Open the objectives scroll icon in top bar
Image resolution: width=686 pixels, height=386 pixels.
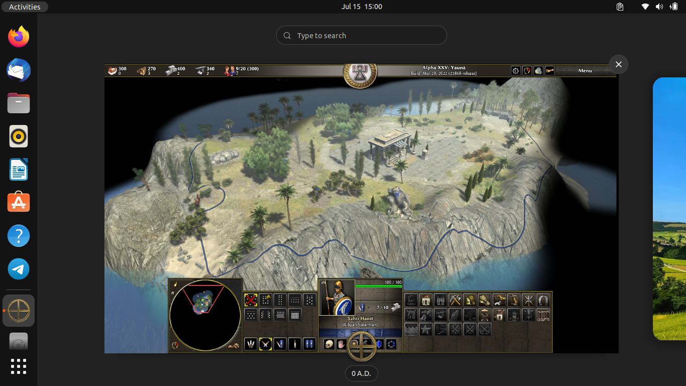(549, 70)
